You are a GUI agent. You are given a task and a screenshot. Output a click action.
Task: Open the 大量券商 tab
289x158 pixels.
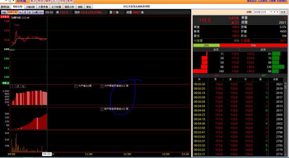pyautogui.click(x=43, y=7)
